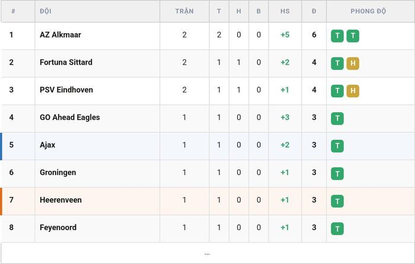Click Heerenveen's green T form badge

(337, 201)
